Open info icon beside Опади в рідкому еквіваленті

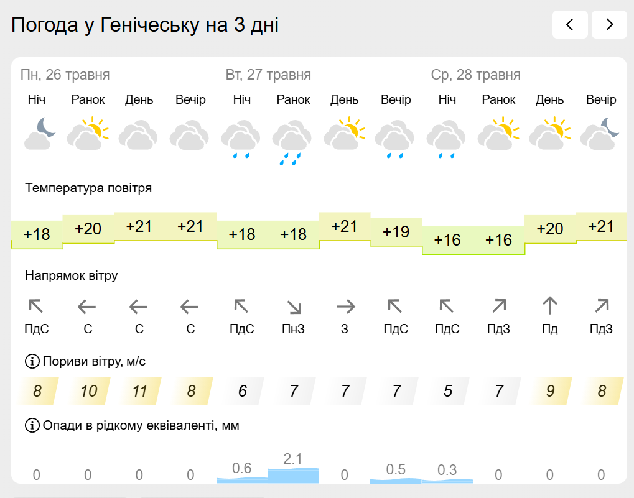(x=32, y=425)
